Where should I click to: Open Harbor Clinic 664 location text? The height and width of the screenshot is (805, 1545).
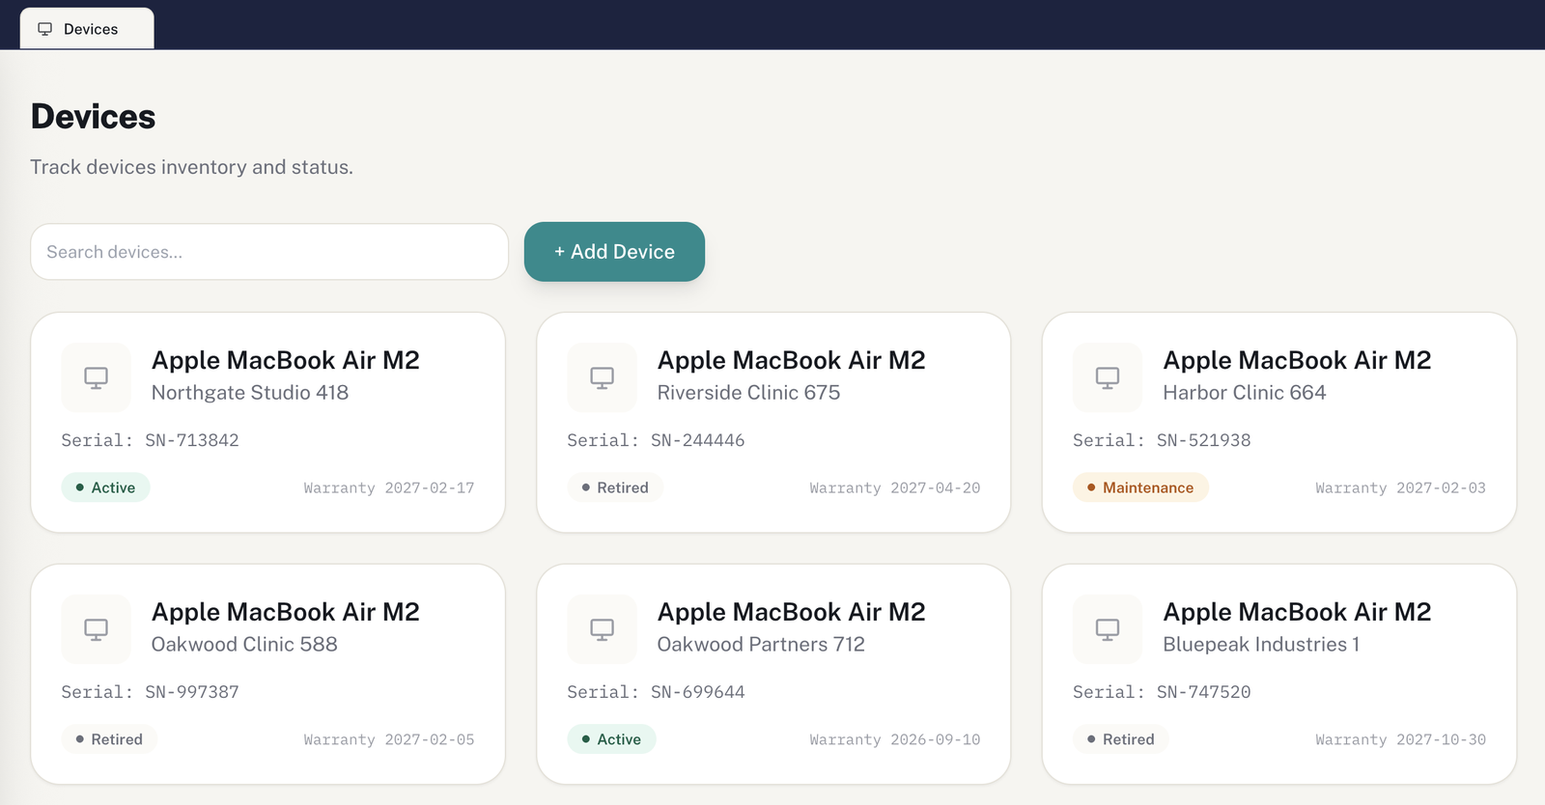coord(1245,393)
